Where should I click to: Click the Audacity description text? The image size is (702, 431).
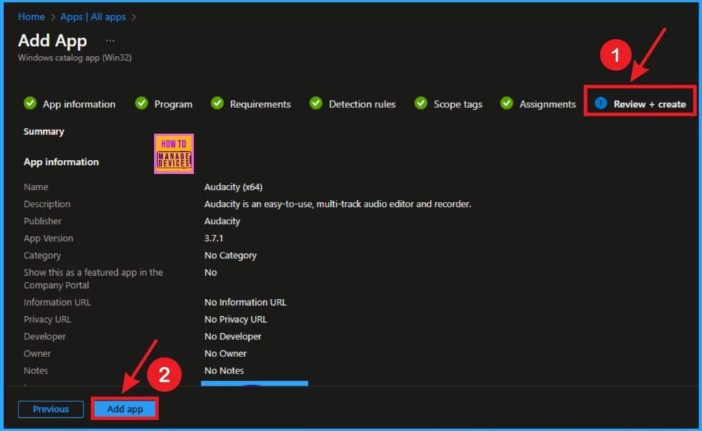337,204
